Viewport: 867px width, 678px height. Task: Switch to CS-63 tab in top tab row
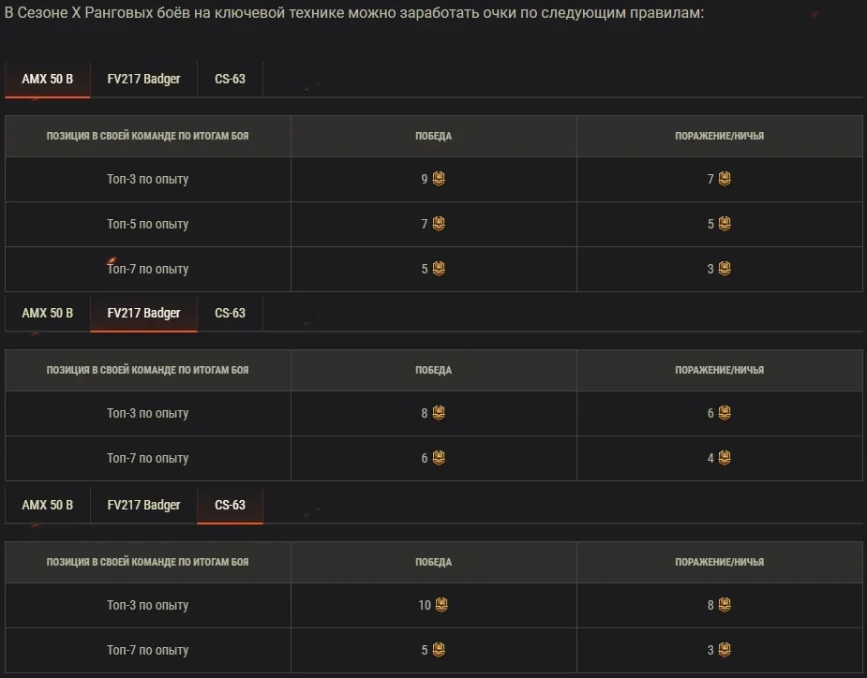coord(230,79)
